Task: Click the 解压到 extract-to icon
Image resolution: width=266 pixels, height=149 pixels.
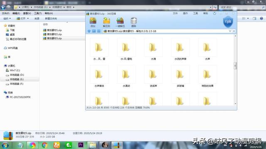Action: 106,22
